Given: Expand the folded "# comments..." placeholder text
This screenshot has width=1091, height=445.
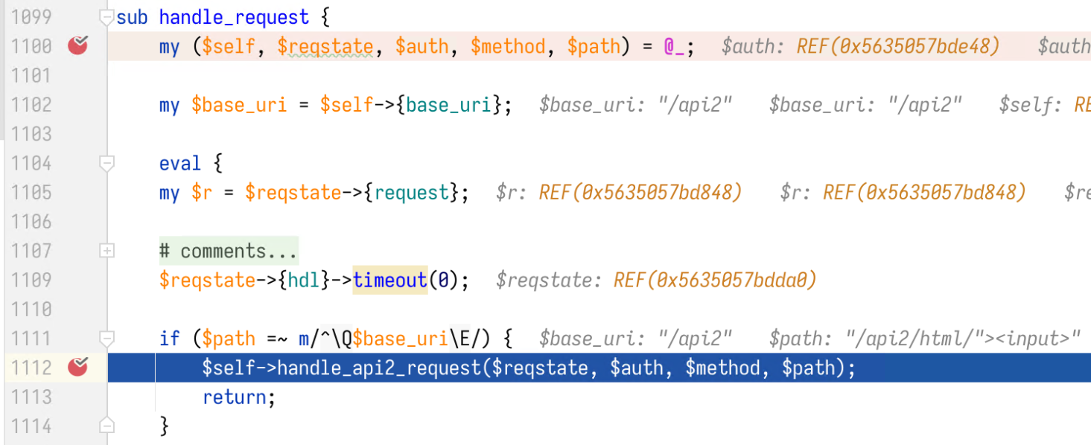Looking at the screenshot, I should [x=229, y=251].
